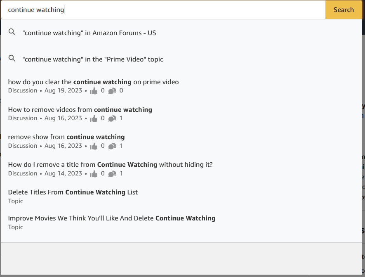Click thumbs-up icon under "remove show from" result

[94, 146]
